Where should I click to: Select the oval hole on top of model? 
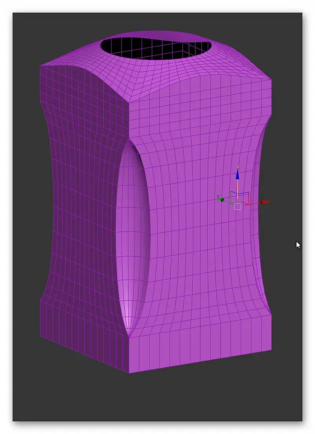pyautogui.click(x=157, y=48)
